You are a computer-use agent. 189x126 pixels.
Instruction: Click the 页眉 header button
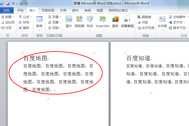pos(54,17)
